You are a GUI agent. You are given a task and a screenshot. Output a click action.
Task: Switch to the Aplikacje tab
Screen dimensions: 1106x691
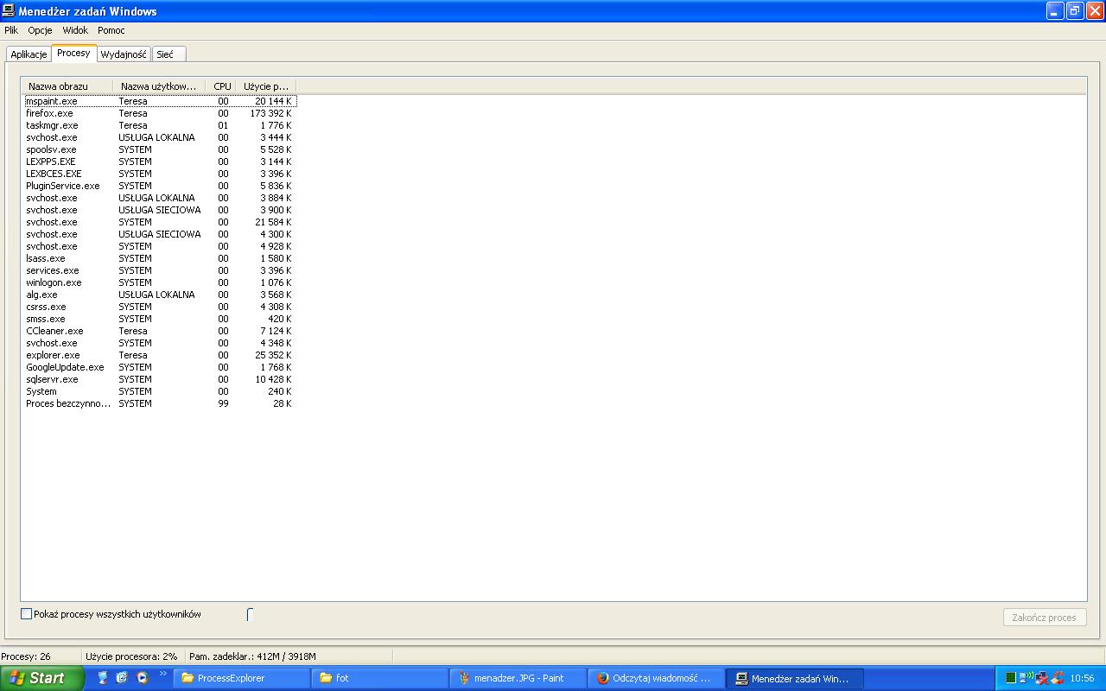coord(29,54)
